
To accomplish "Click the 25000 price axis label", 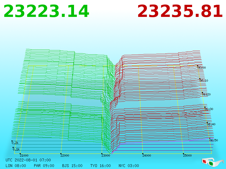I will coord(187,155).
